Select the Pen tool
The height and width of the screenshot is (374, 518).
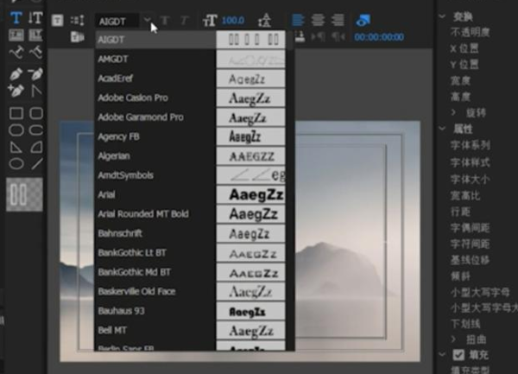(16, 74)
